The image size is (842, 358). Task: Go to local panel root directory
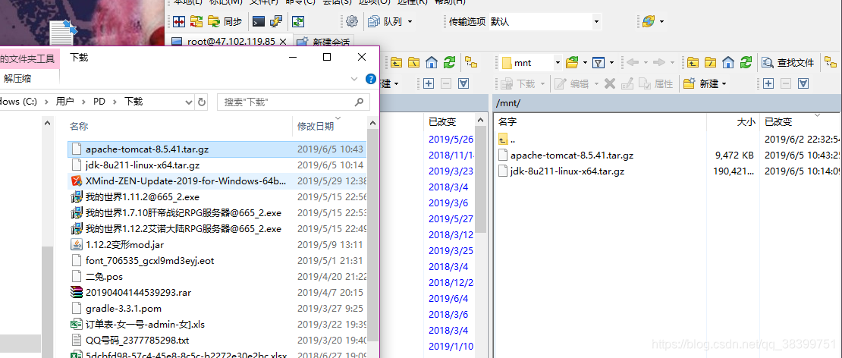413,63
